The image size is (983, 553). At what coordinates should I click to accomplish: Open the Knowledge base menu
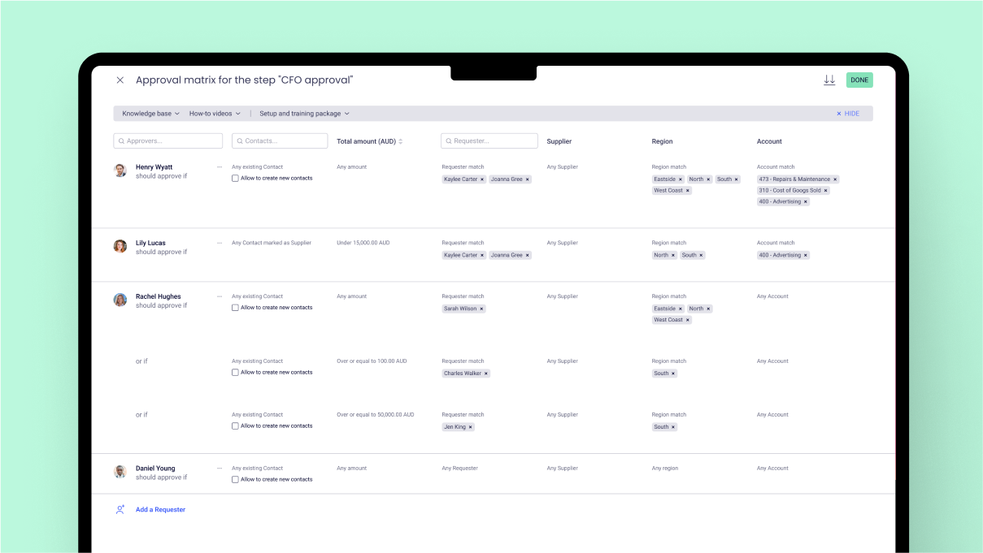tap(150, 113)
